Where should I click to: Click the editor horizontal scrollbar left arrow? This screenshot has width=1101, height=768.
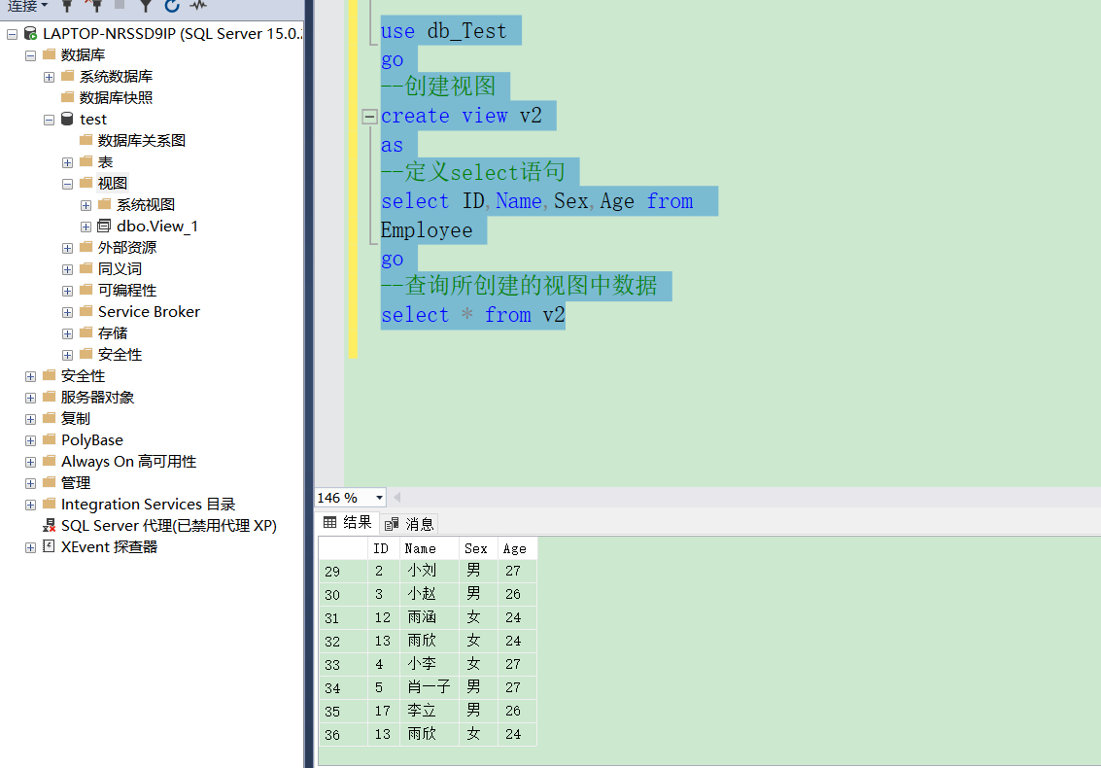[396, 498]
